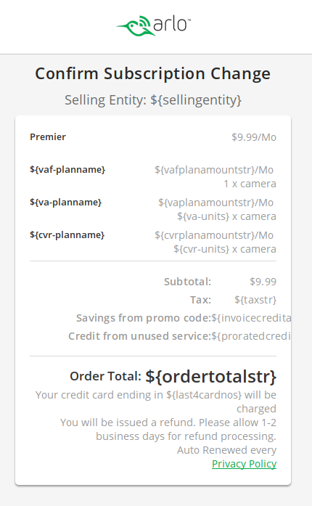Click the Subtotal label
The width and height of the screenshot is (312, 506).
pyautogui.click(x=187, y=282)
